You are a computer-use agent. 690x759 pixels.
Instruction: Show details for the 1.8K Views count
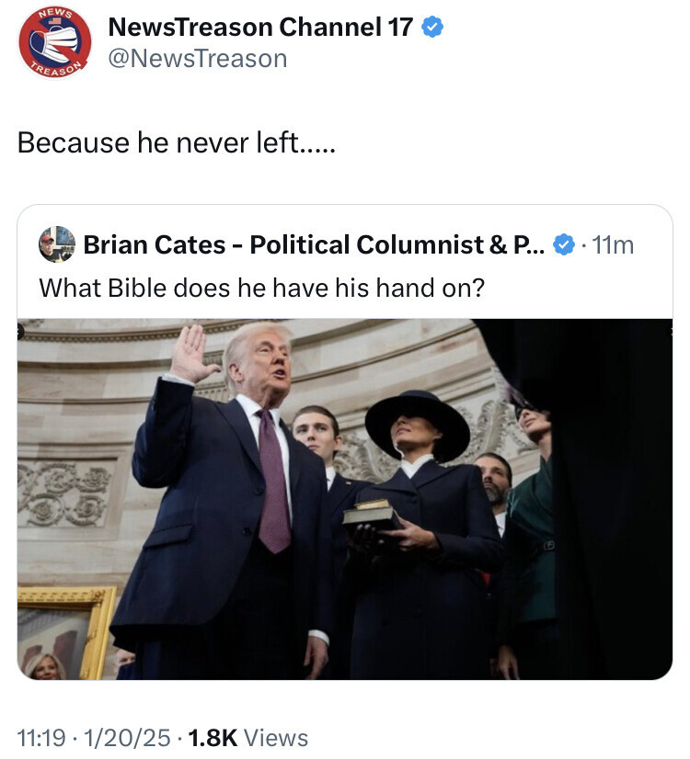[247, 737]
